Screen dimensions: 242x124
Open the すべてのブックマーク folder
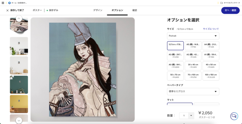(230, 3)
